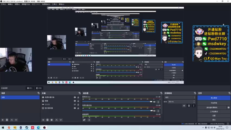Open the mixer options three-dot menu at bottom
This screenshot has height=130, width=231.
coord(89,120)
